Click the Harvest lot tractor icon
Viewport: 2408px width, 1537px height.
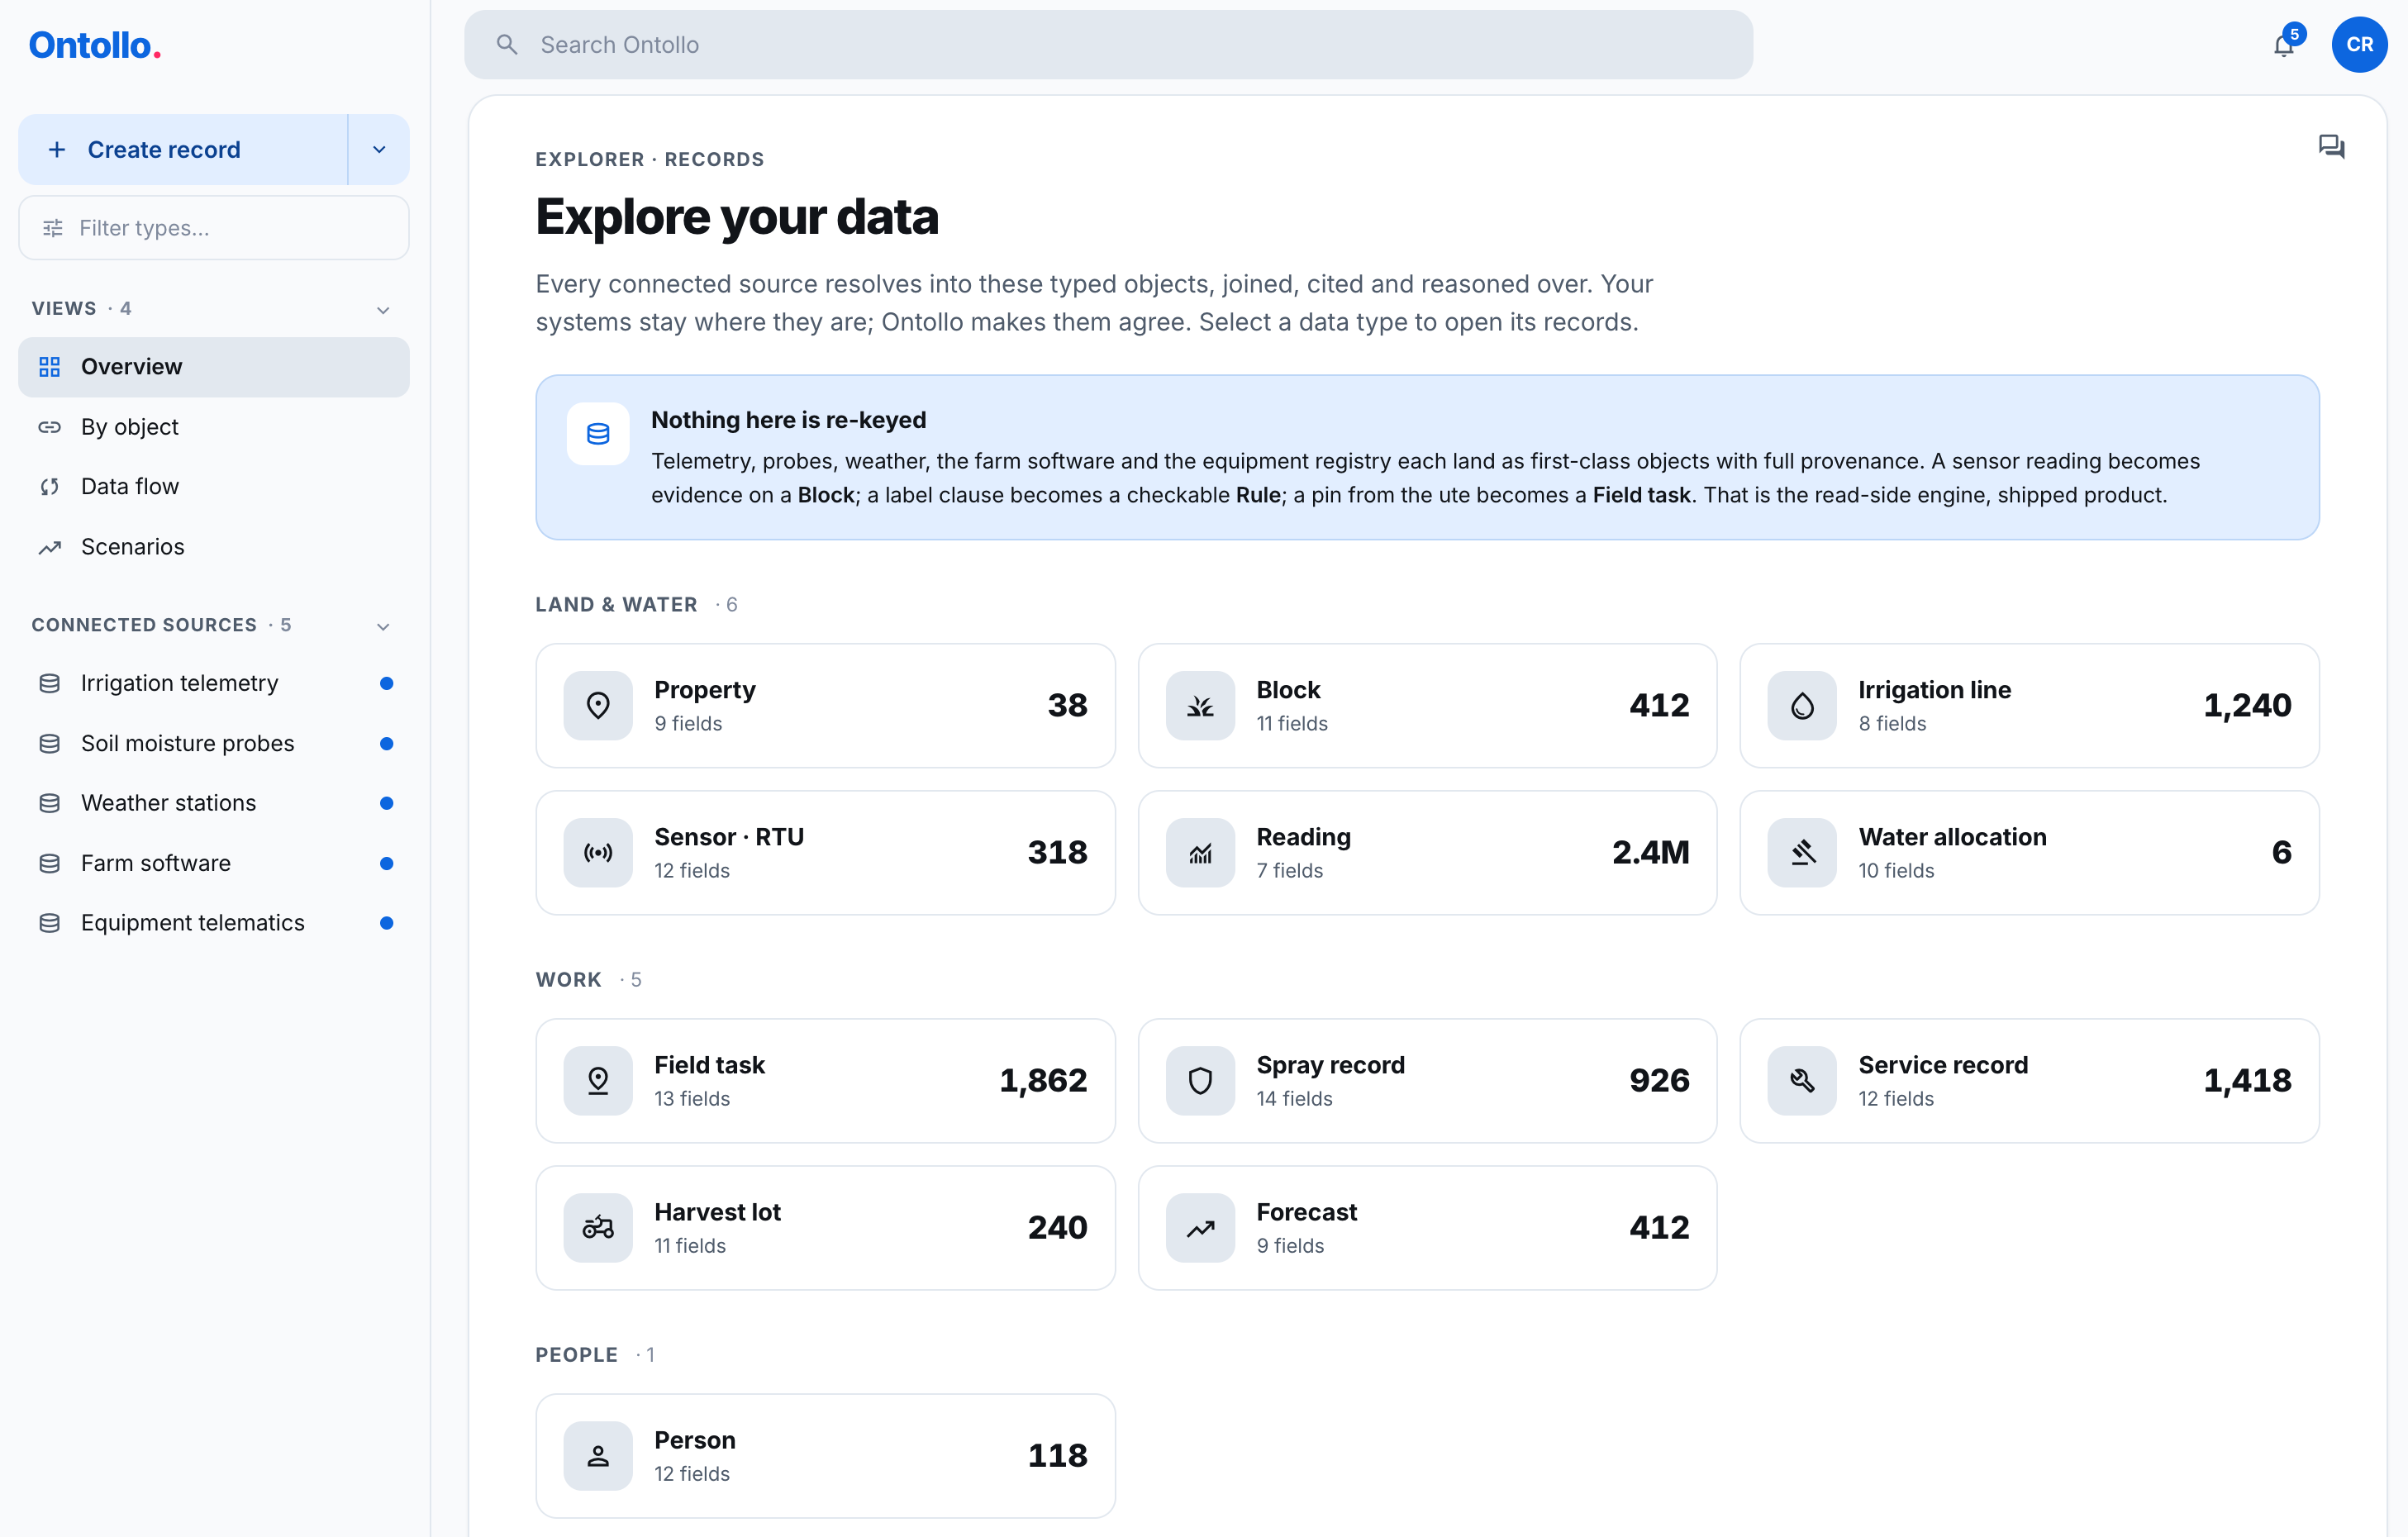pyautogui.click(x=598, y=1227)
